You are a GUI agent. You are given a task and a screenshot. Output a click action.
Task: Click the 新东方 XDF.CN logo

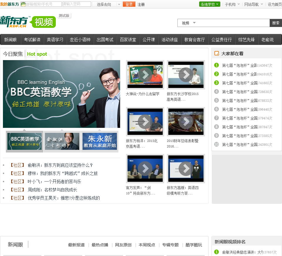[x=14, y=22]
